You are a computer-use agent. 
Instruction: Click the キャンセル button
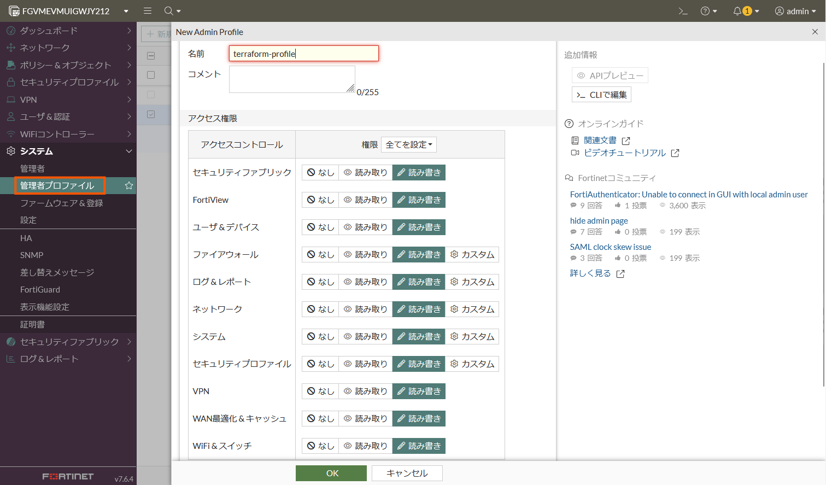point(407,474)
